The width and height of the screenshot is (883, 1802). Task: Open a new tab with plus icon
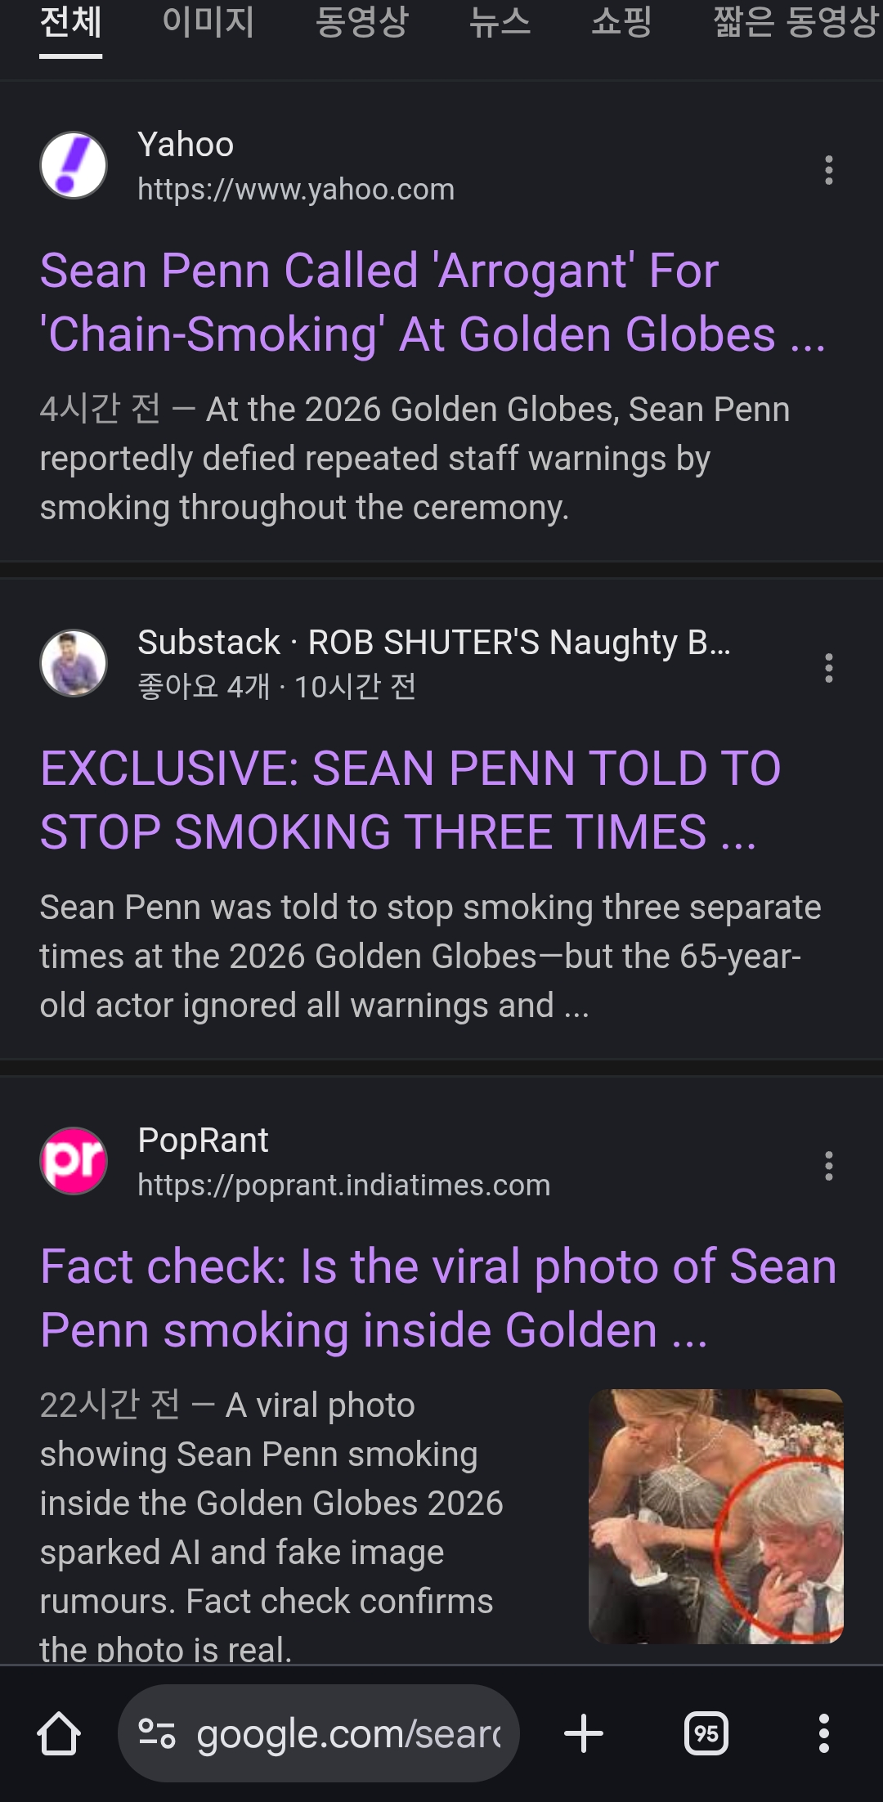[584, 1733]
